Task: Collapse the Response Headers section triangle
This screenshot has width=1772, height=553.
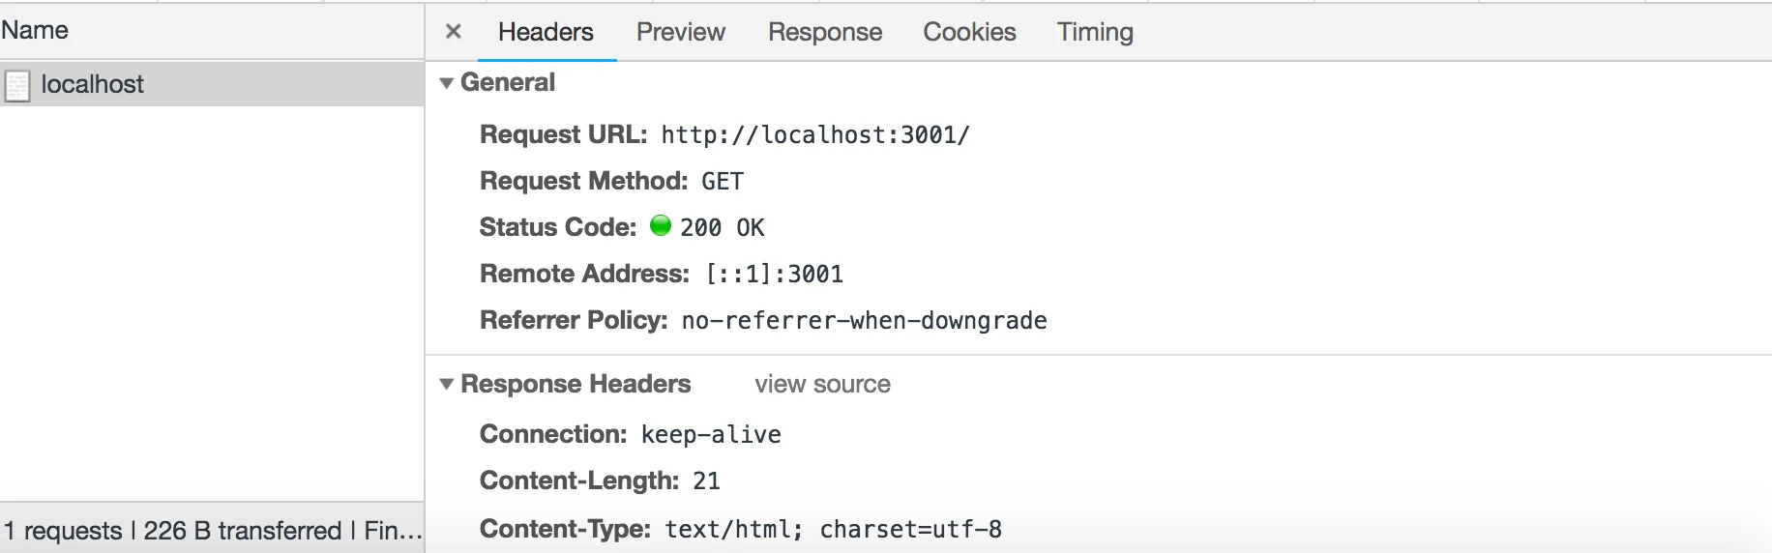Action: tap(446, 384)
